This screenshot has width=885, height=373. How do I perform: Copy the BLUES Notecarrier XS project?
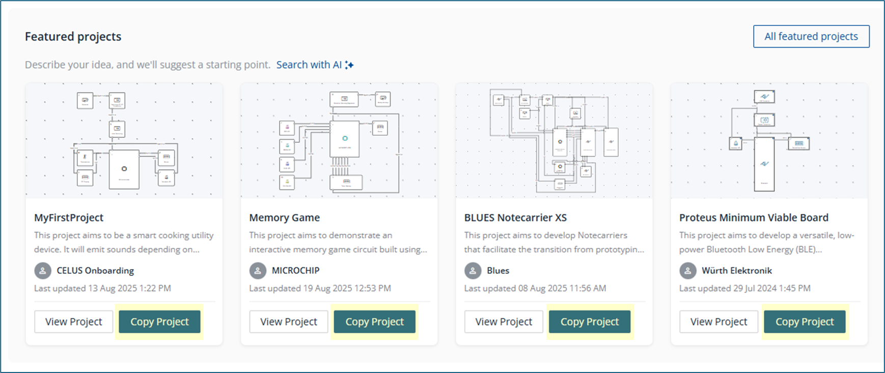589,322
